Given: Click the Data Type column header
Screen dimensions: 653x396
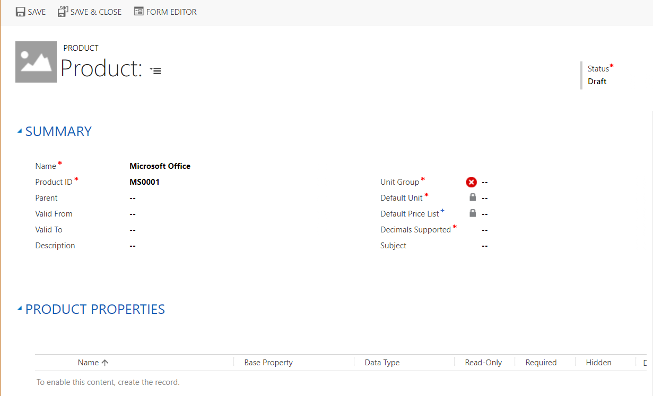Looking at the screenshot, I should coord(382,363).
